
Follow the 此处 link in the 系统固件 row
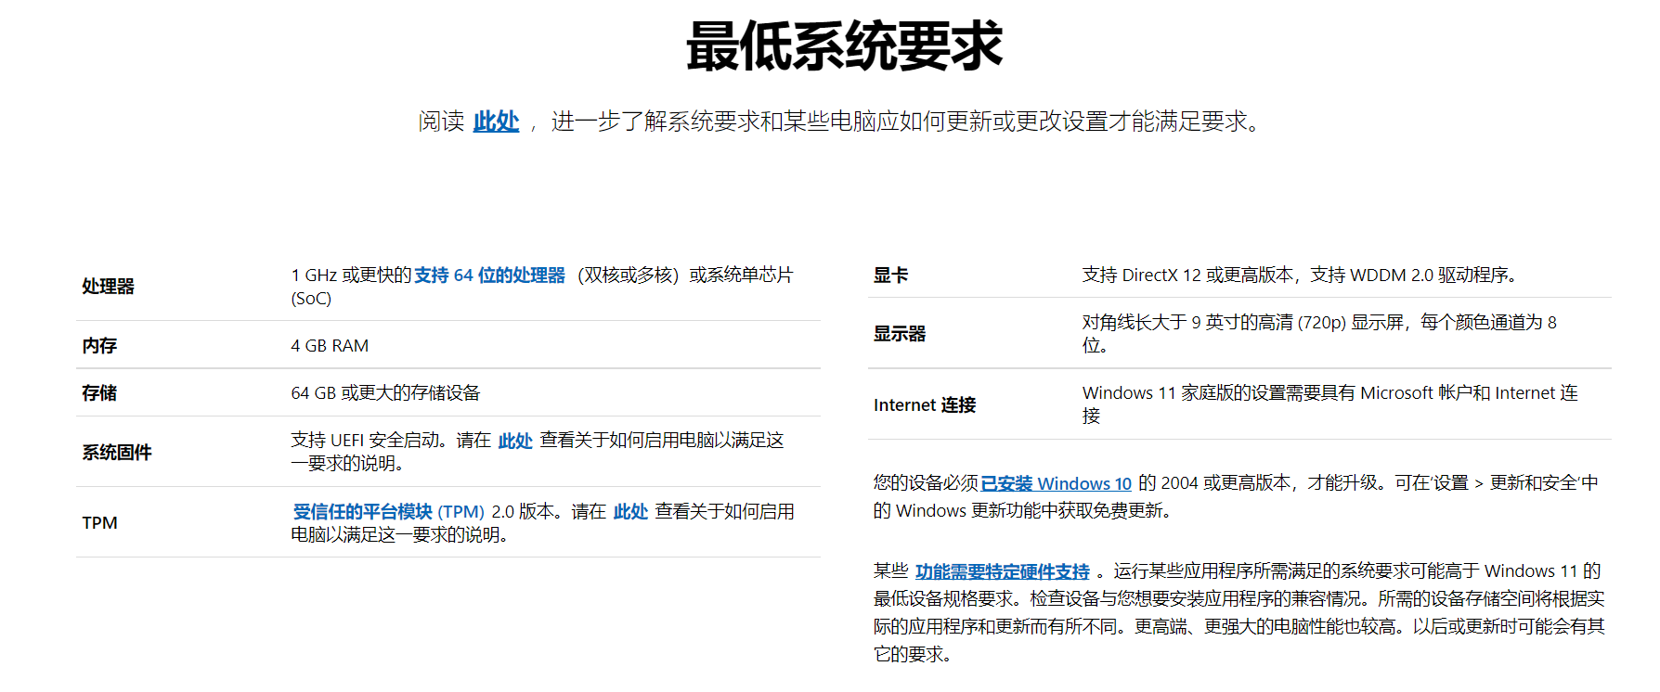(515, 441)
